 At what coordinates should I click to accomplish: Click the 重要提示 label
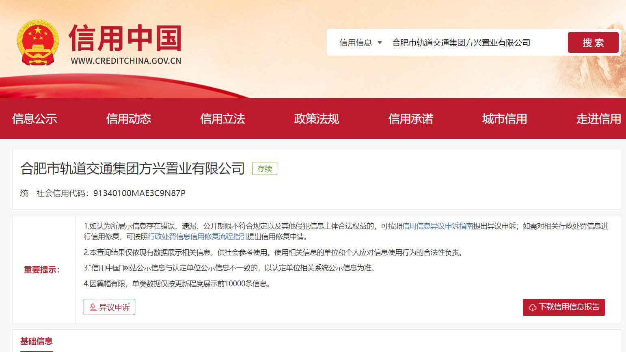click(42, 270)
